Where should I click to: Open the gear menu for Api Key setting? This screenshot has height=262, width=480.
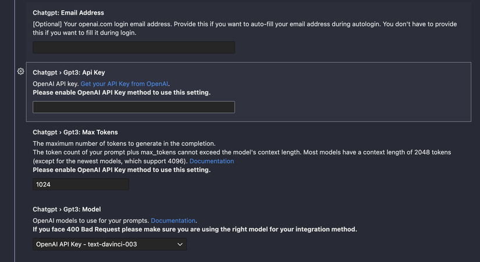click(20, 71)
